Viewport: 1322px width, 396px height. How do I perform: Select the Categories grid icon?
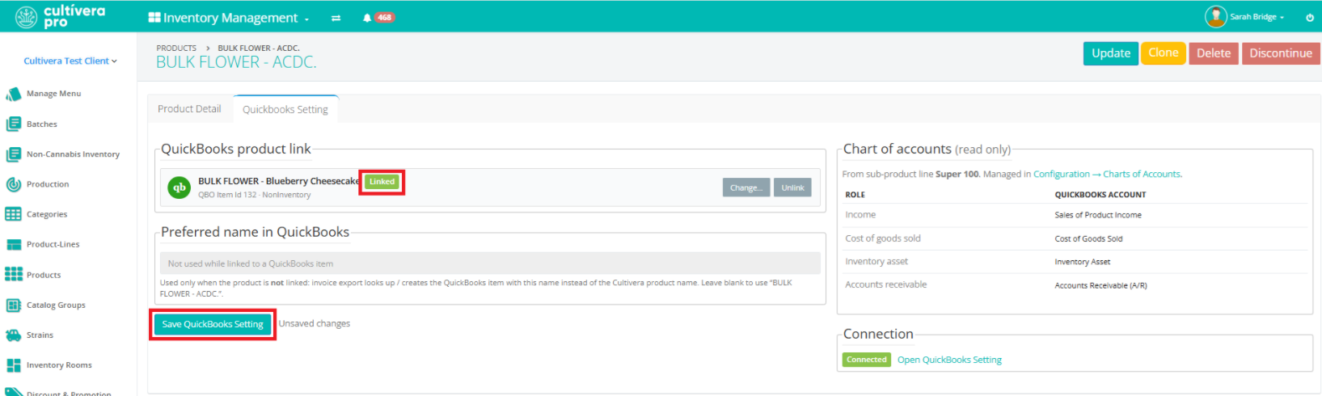13,214
